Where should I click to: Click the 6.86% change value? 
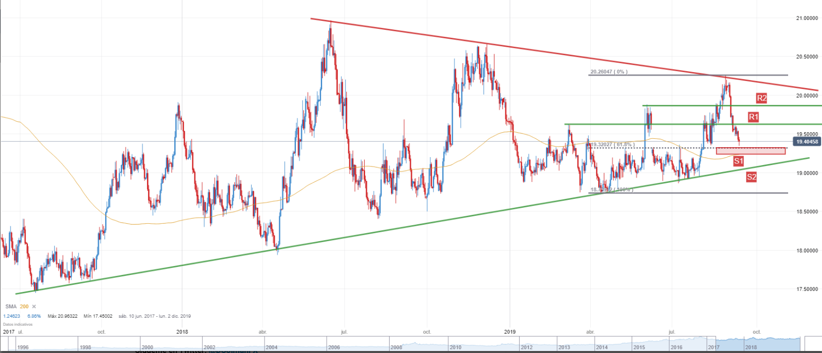pyautogui.click(x=34, y=316)
